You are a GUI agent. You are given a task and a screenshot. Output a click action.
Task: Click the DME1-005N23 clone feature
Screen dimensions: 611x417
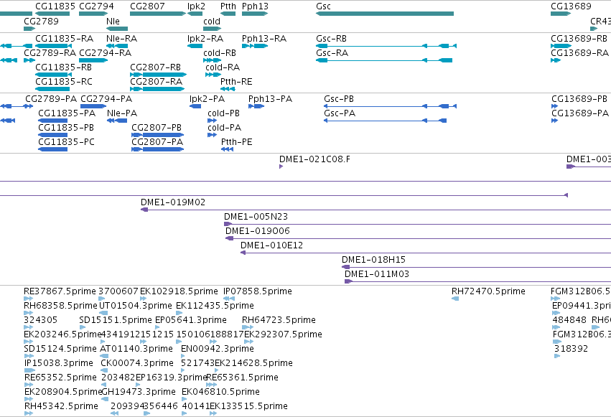coord(417,224)
